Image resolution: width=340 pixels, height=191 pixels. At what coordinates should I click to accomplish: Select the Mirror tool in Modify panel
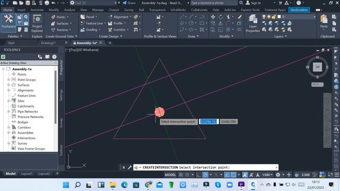220,23
